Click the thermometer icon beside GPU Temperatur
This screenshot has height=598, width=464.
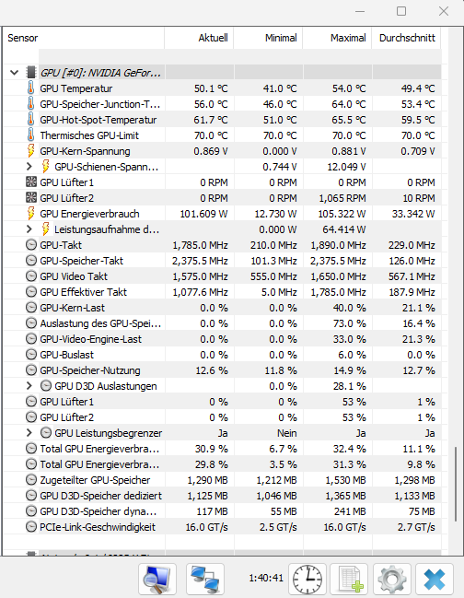tap(30, 88)
